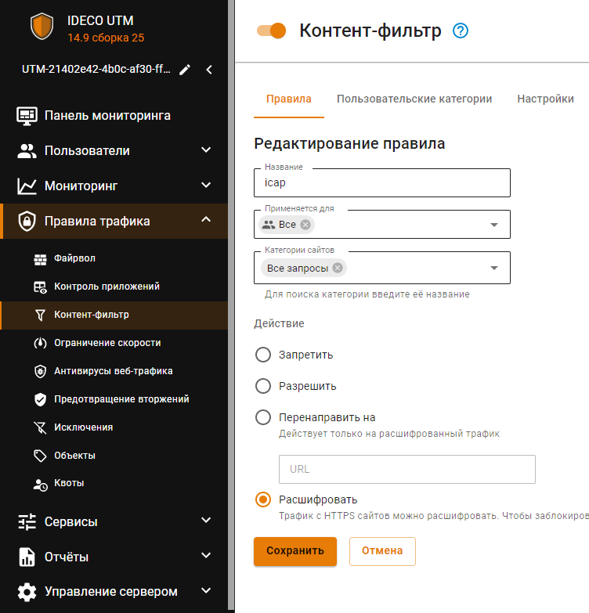Go to Контроль приложений page
This screenshot has width=589, height=613.
pos(107,287)
